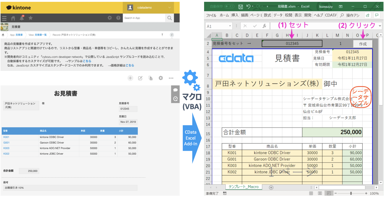Click insert function fx in Excel

pos(264,26)
